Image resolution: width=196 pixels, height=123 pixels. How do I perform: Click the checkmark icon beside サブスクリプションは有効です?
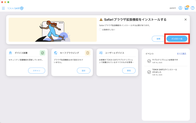(149, 61)
